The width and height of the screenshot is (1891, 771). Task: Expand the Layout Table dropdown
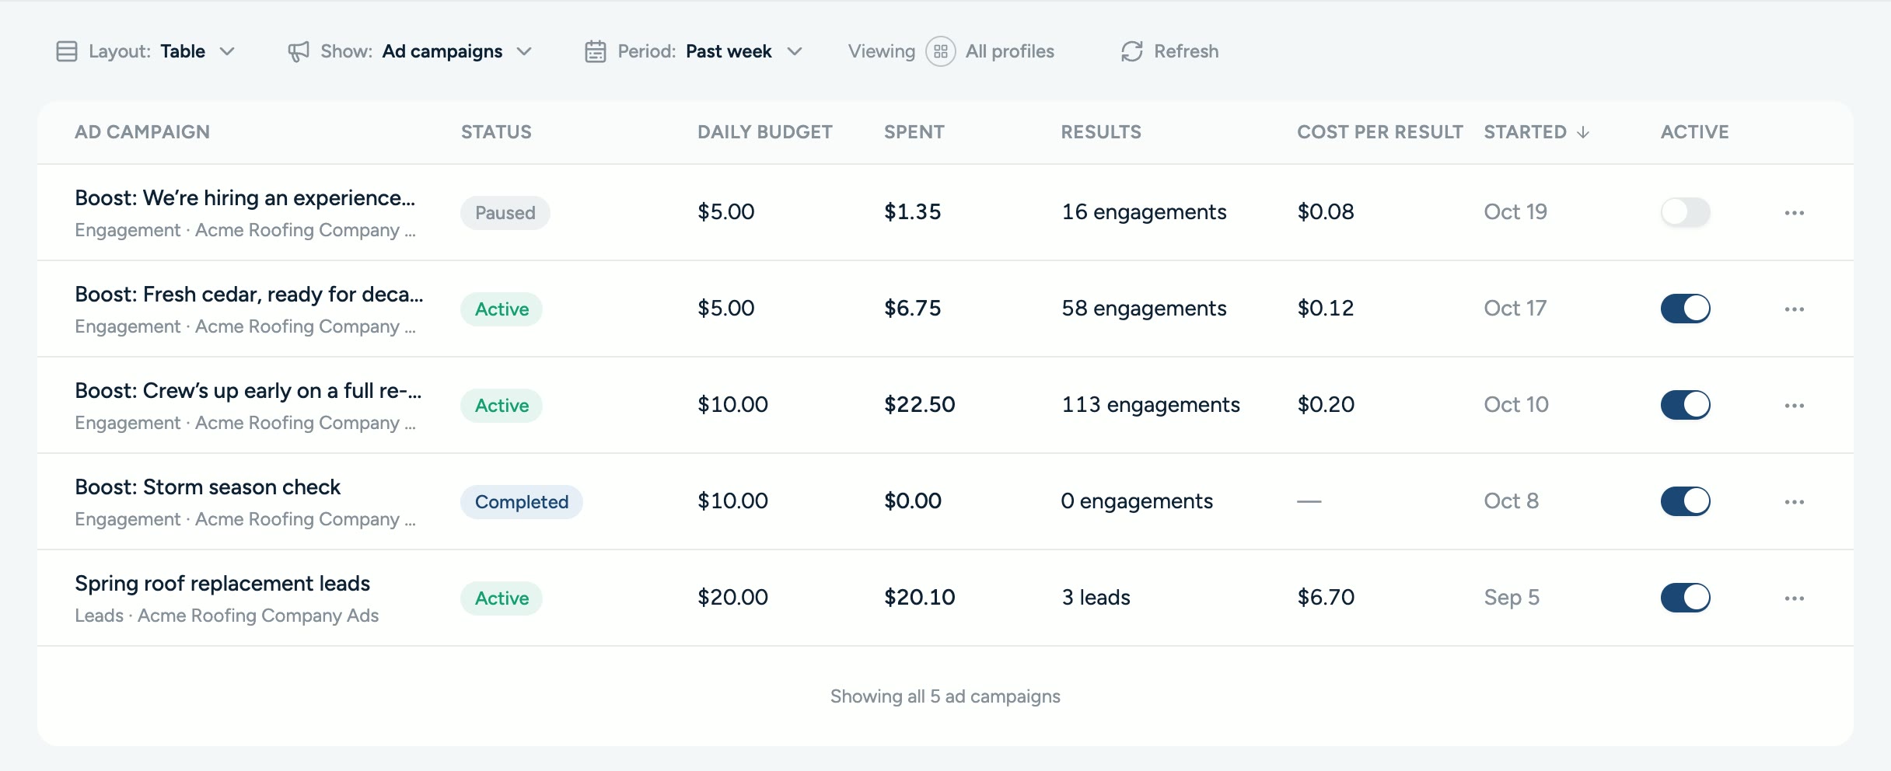coord(145,51)
